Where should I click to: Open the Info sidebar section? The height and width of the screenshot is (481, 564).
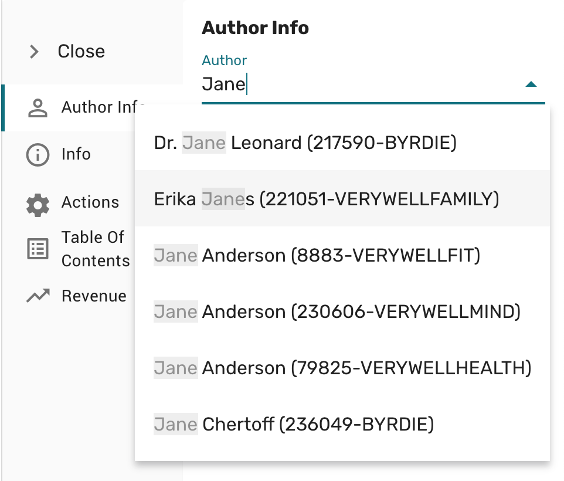coord(76,154)
